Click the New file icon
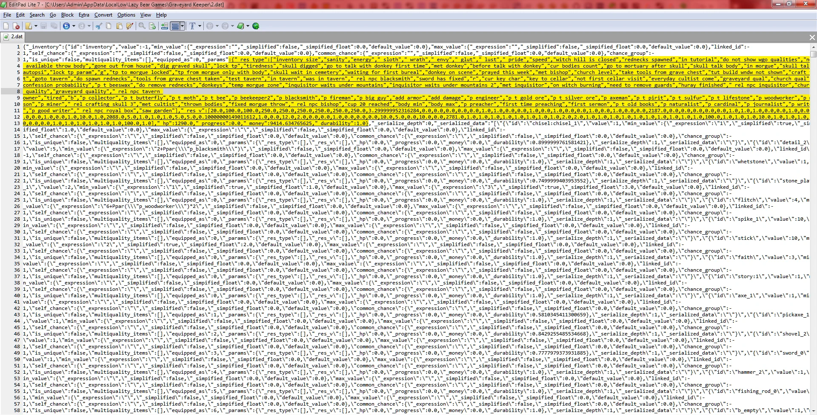This screenshot has height=415, width=817. click(6, 26)
